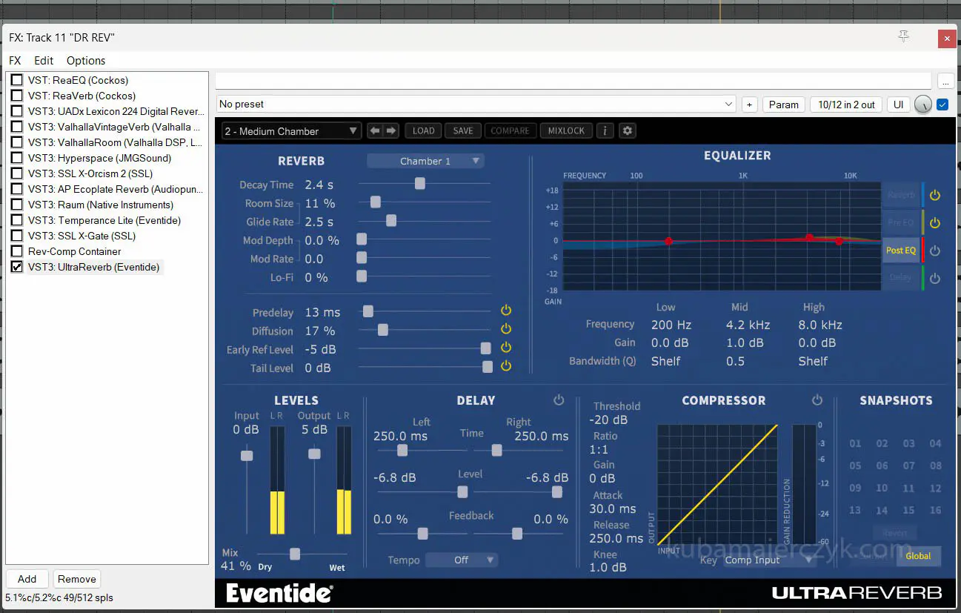Enable the ReaEQ (Cockos) checkbox
961x613 pixels.
pyautogui.click(x=16, y=80)
